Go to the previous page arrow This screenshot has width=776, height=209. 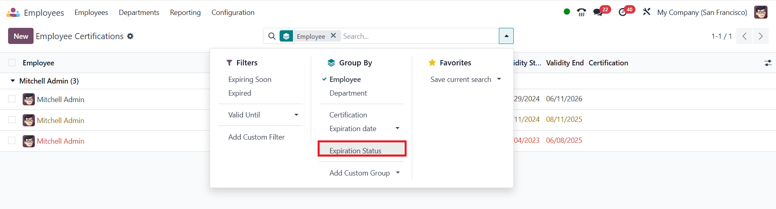coord(744,36)
